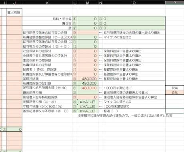The image size is (184, 152).
Task: Select the empty green cell beside ㉒
Action: pos(88,92)
